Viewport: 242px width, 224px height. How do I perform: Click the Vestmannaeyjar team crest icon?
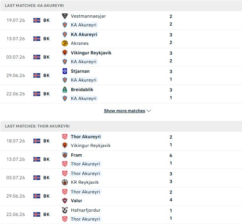(x=65, y=16)
